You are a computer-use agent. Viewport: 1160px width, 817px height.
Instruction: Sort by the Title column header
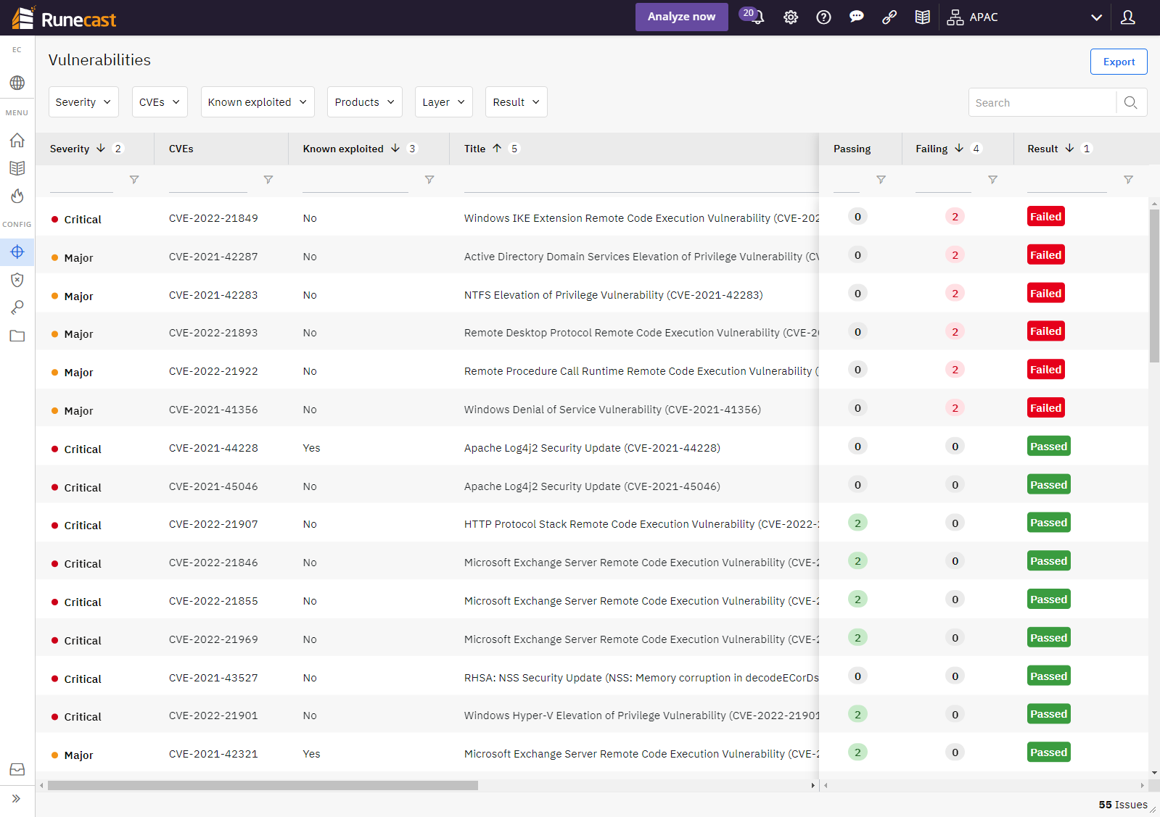[475, 149]
